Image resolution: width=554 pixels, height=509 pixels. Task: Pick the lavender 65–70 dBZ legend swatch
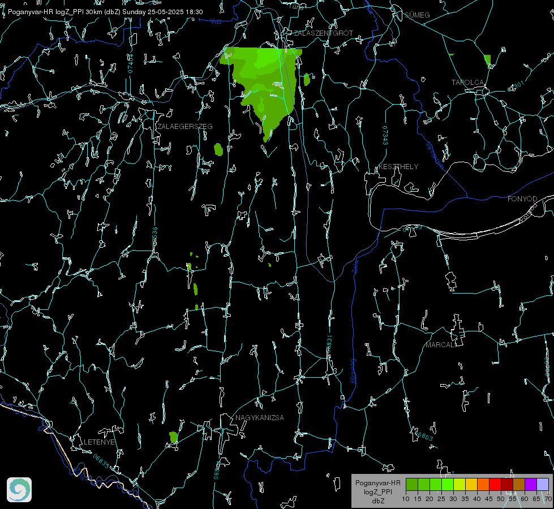pos(543,484)
